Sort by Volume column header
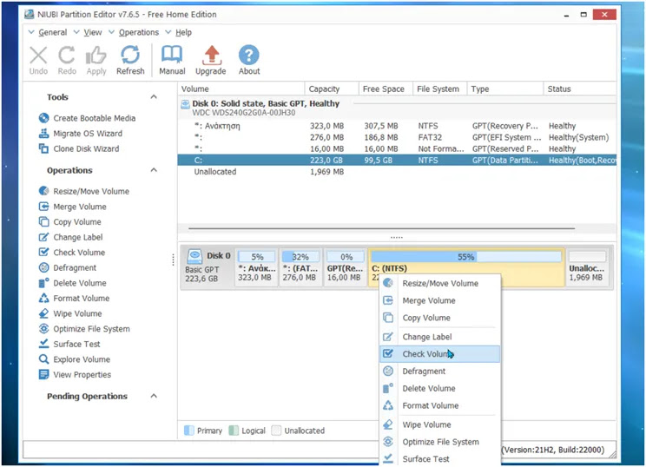This screenshot has width=646, height=467. pos(241,89)
